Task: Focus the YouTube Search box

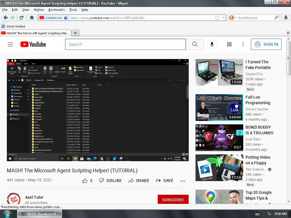Action: tap(125, 44)
